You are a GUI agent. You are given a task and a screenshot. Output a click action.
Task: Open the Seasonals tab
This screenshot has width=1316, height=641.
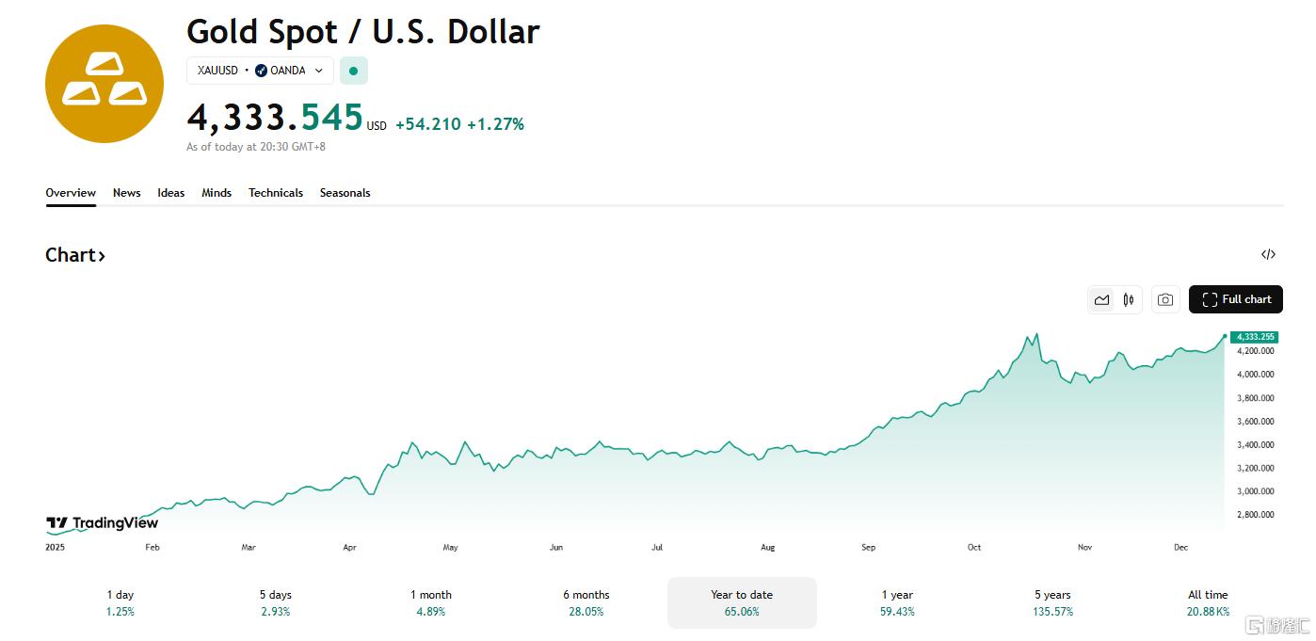(x=345, y=193)
